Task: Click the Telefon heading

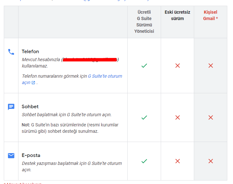Action: pyautogui.click(x=30, y=52)
